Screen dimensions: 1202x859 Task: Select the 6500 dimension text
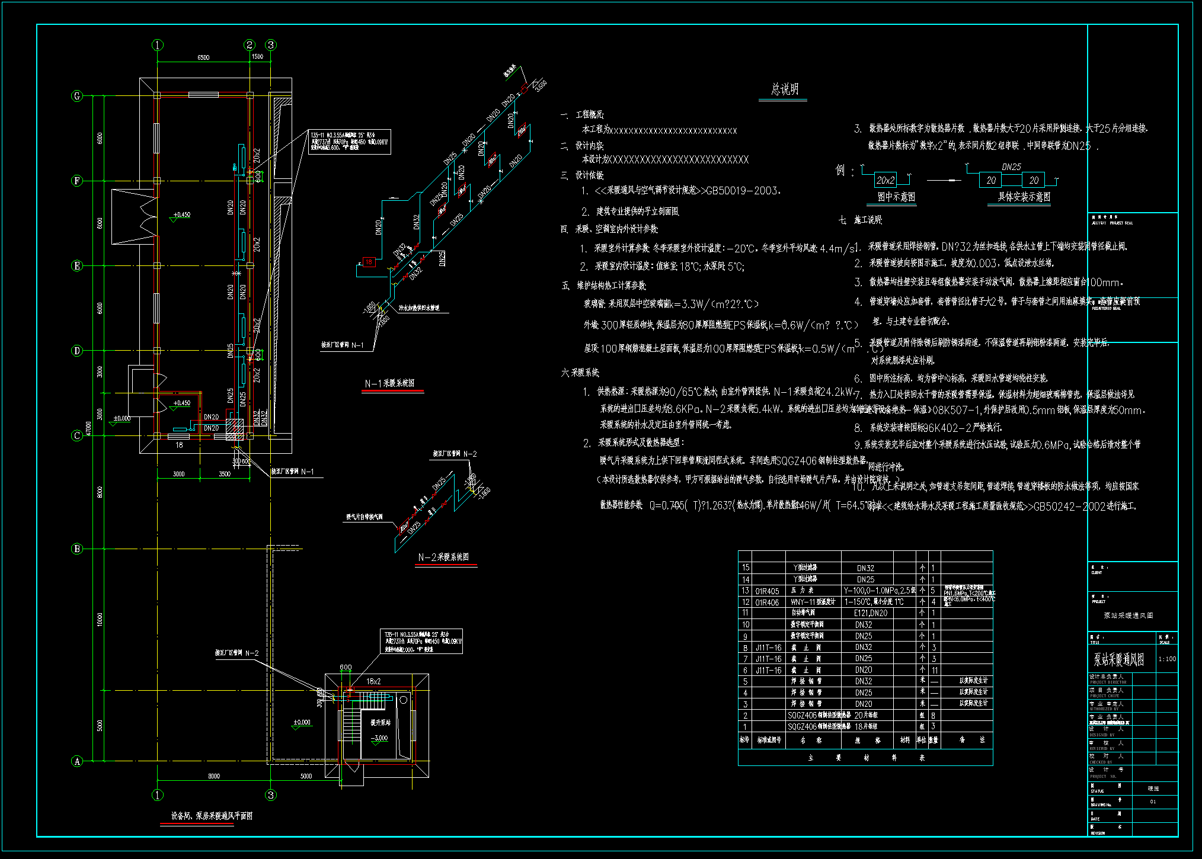(203, 57)
